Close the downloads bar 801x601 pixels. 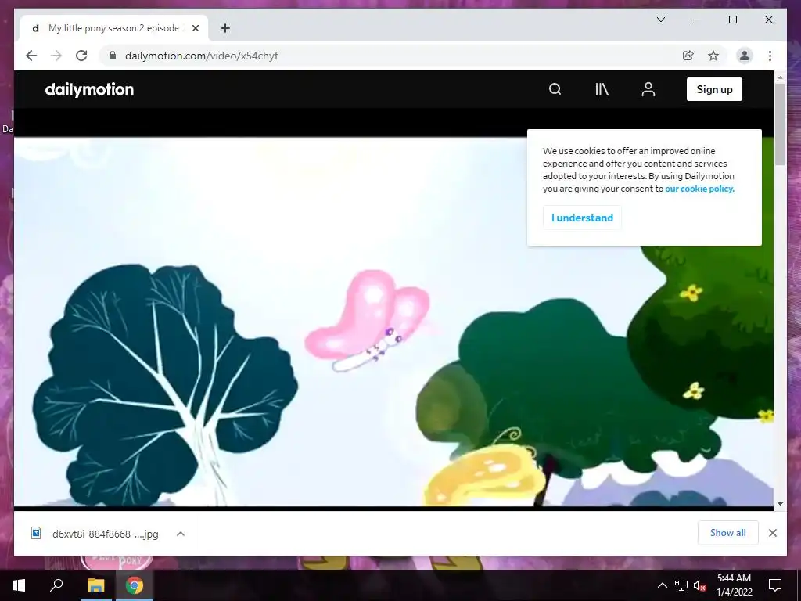coord(772,533)
